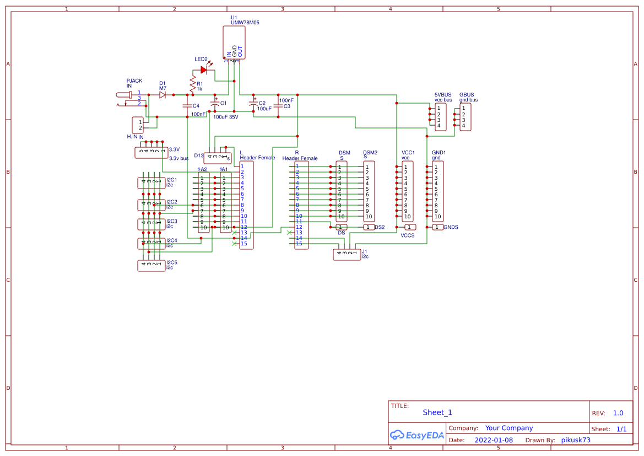
Task: Click the no-connect X on R pin 13
Action: [x=289, y=233]
